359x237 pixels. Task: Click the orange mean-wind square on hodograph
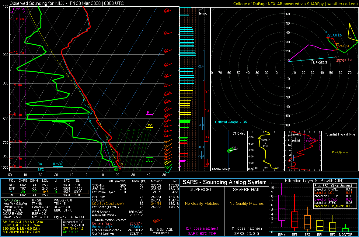337,45
